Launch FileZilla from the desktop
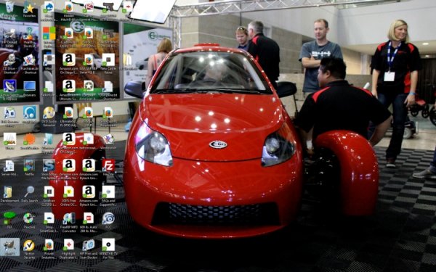The image size is (436, 272). 108,168
